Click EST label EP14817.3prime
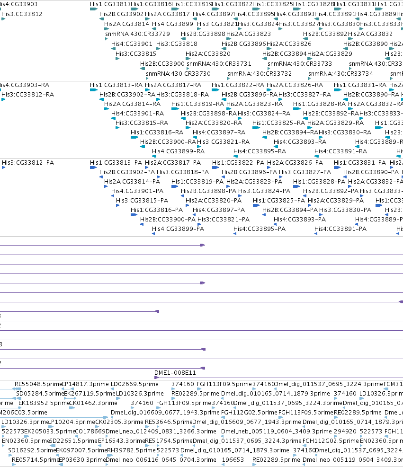 point(85,384)
